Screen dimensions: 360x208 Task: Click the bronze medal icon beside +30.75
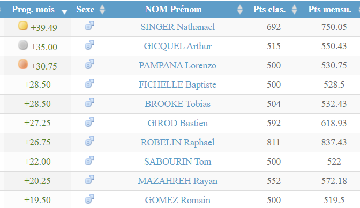23,64
